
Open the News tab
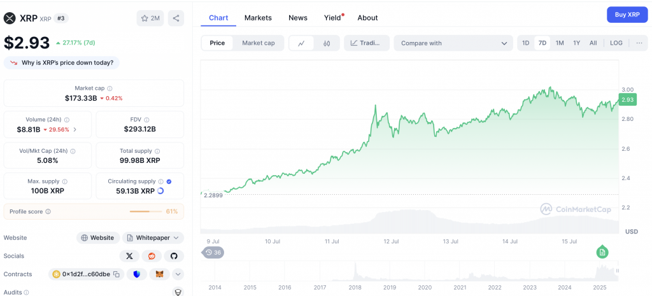tap(298, 18)
